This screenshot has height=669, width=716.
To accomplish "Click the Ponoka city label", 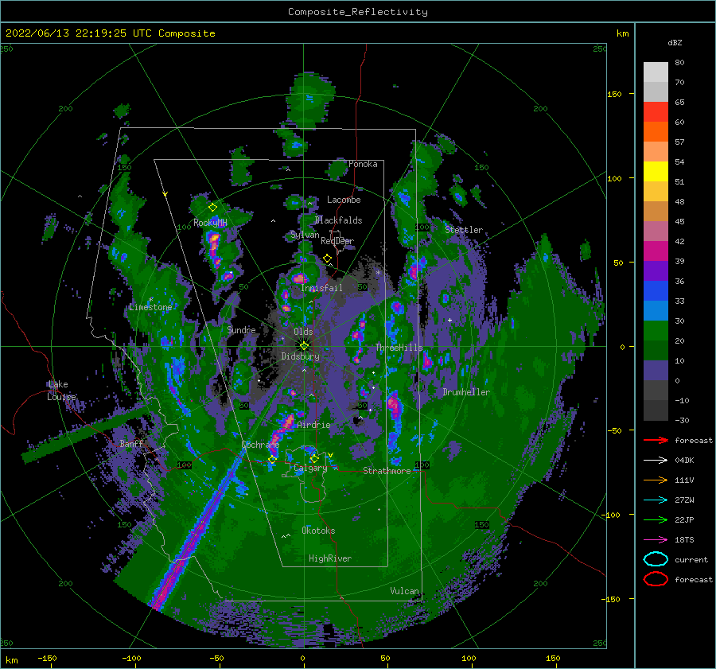I will click(363, 164).
